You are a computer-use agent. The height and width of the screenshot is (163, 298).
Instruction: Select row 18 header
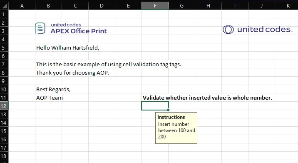[4, 156]
